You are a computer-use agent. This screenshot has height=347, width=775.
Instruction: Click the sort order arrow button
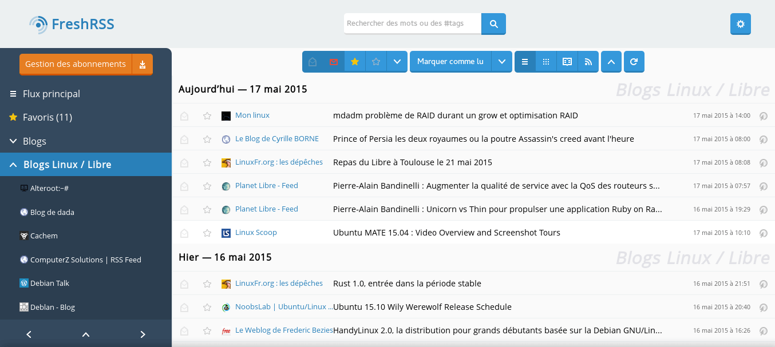pos(611,62)
